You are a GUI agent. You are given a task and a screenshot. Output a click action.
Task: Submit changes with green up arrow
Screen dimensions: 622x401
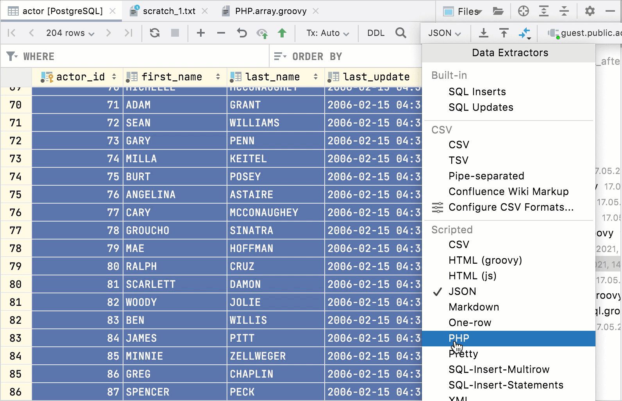(282, 33)
